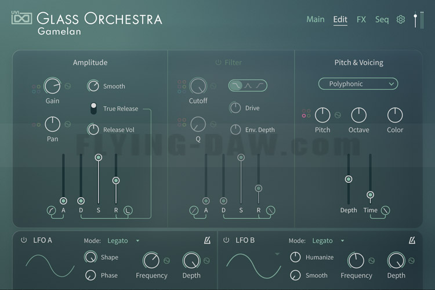Click the amplitude Sustain slider handle
This screenshot has height=290, width=435.
98,157
